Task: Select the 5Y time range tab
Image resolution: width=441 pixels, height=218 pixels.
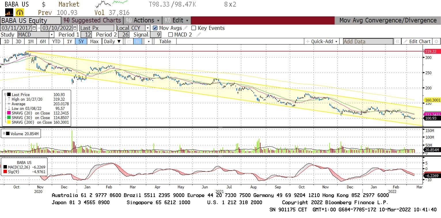Action: [81, 41]
